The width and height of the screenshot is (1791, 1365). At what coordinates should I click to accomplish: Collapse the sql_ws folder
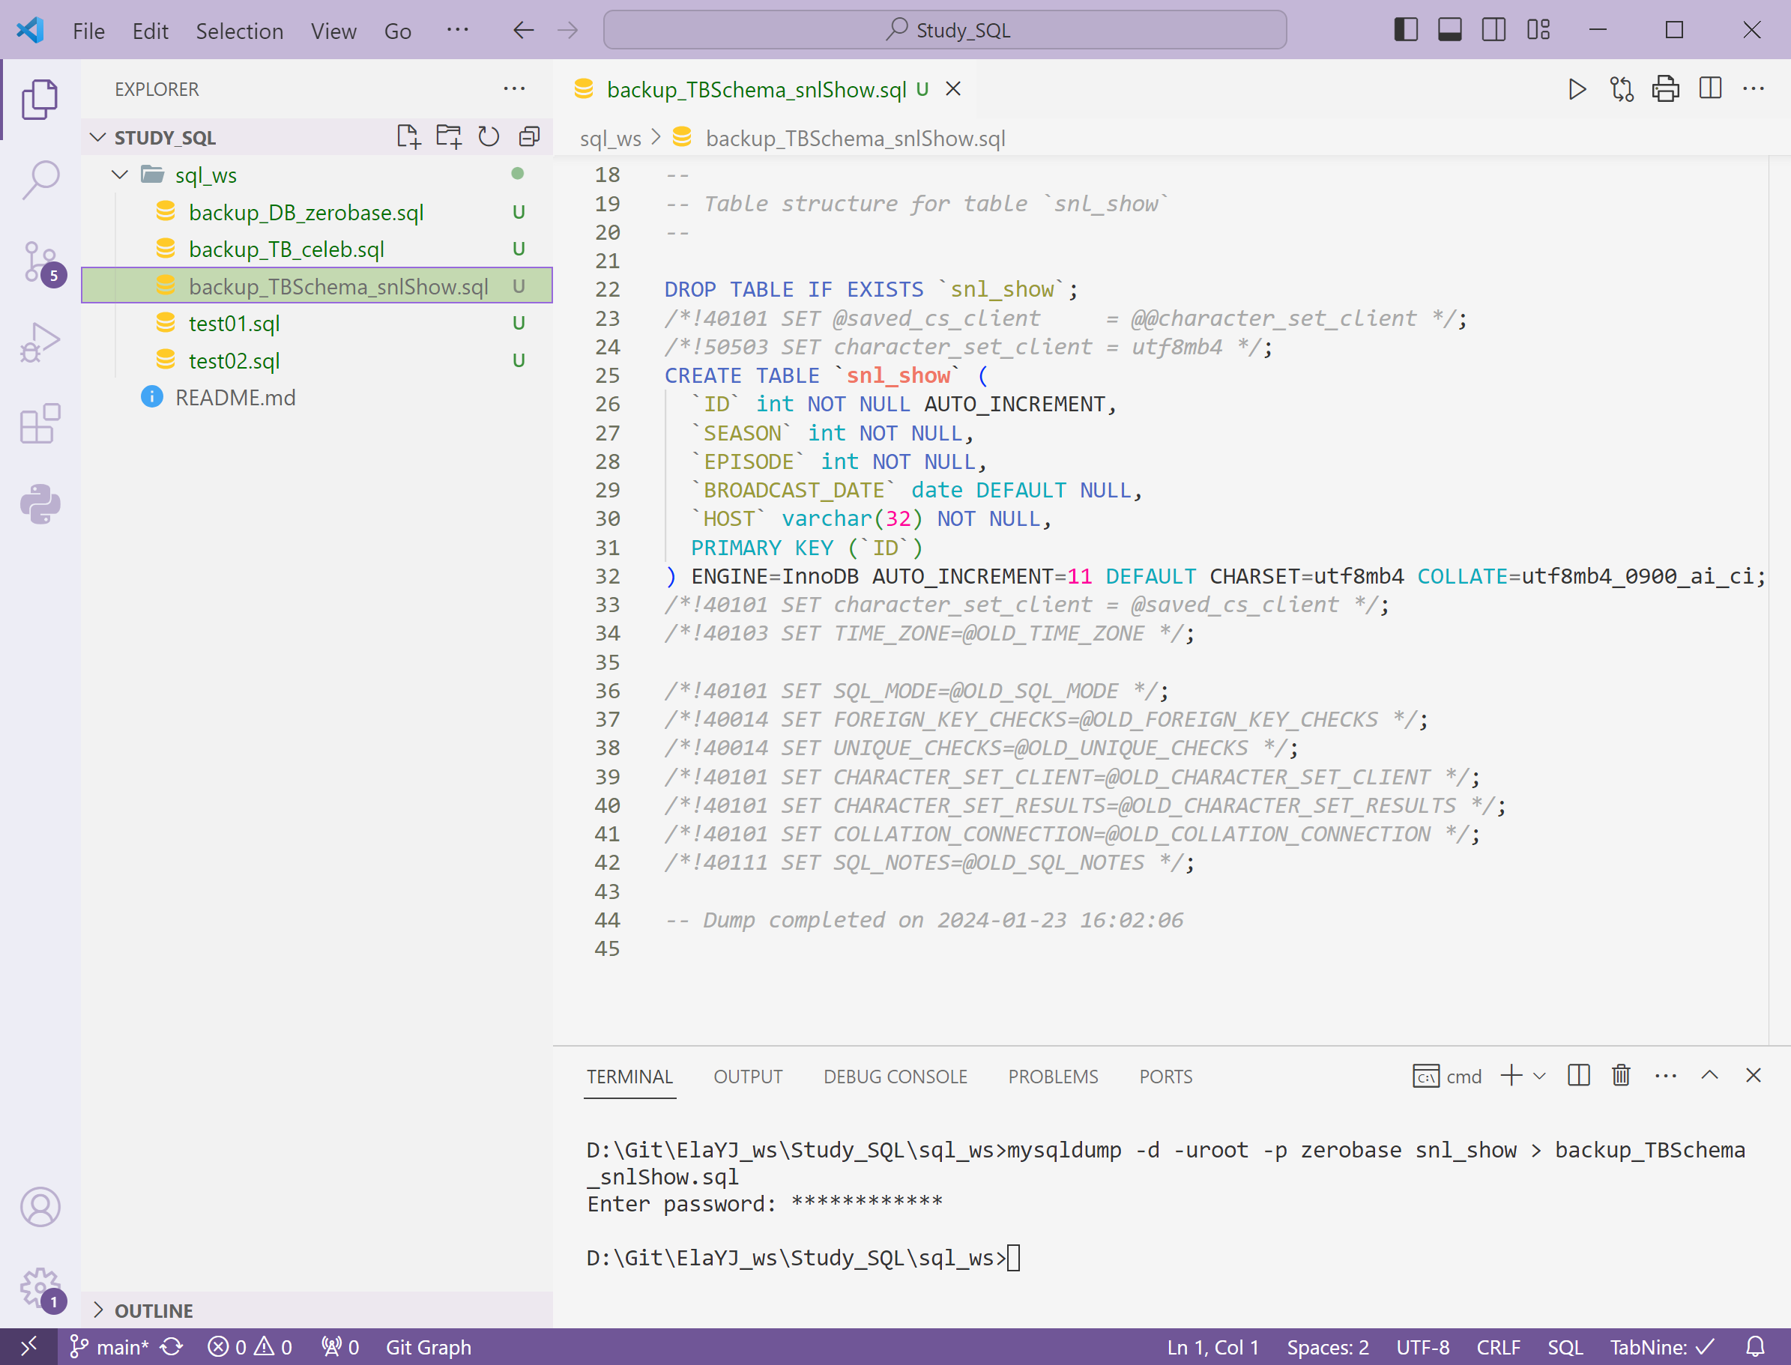pos(120,175)
